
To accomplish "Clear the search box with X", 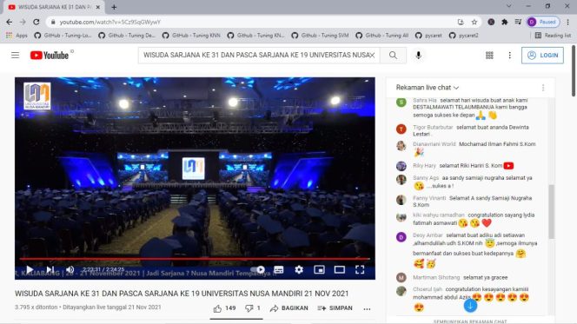I will pyautogui.click(x=372, y=56).
